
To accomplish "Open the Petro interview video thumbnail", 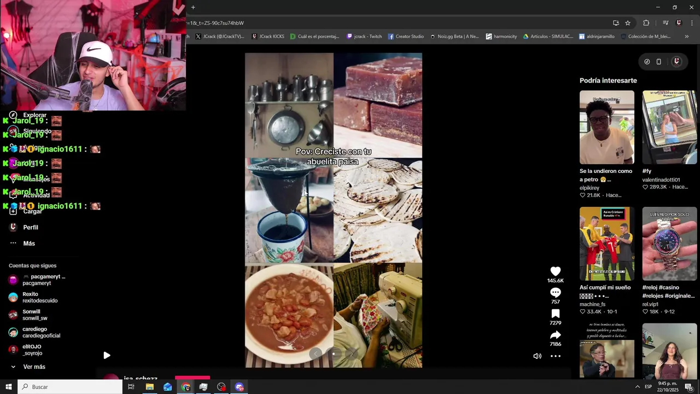I will pyautogui.click(x=606, y=350).
